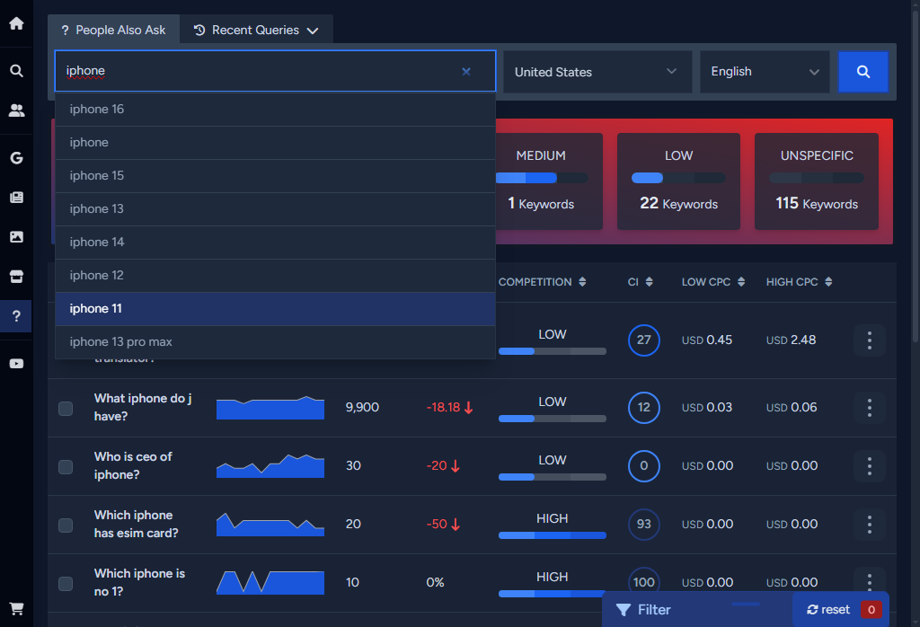Click the CI score 27 circle
Screen dimensions: 920x627
[x=643, y=340]
